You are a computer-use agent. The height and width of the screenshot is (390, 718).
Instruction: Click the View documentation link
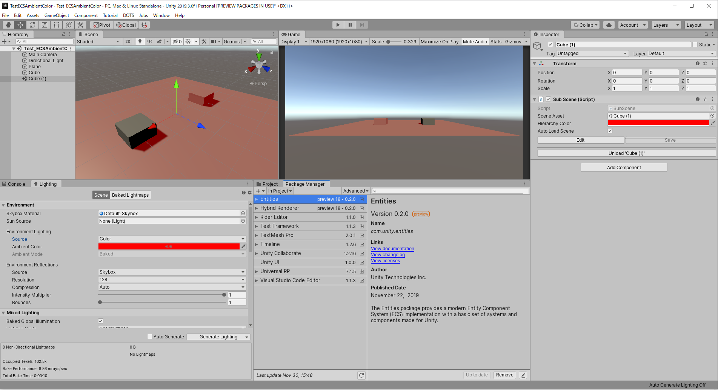click(392, 249)
